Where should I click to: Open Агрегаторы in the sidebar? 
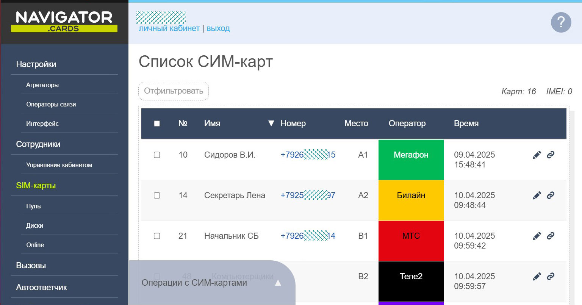click(42, 85)
